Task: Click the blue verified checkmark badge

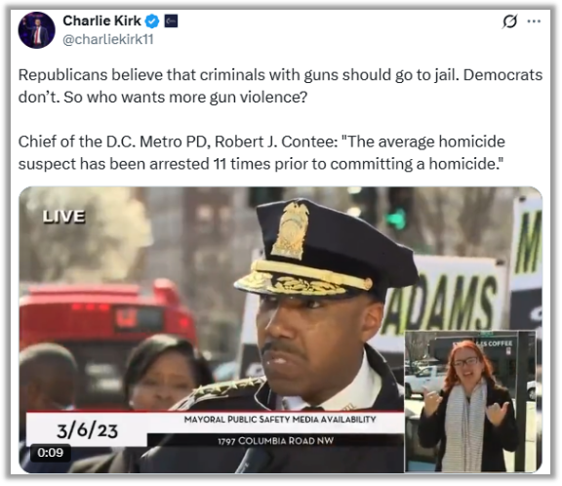Action: [152, 21]
